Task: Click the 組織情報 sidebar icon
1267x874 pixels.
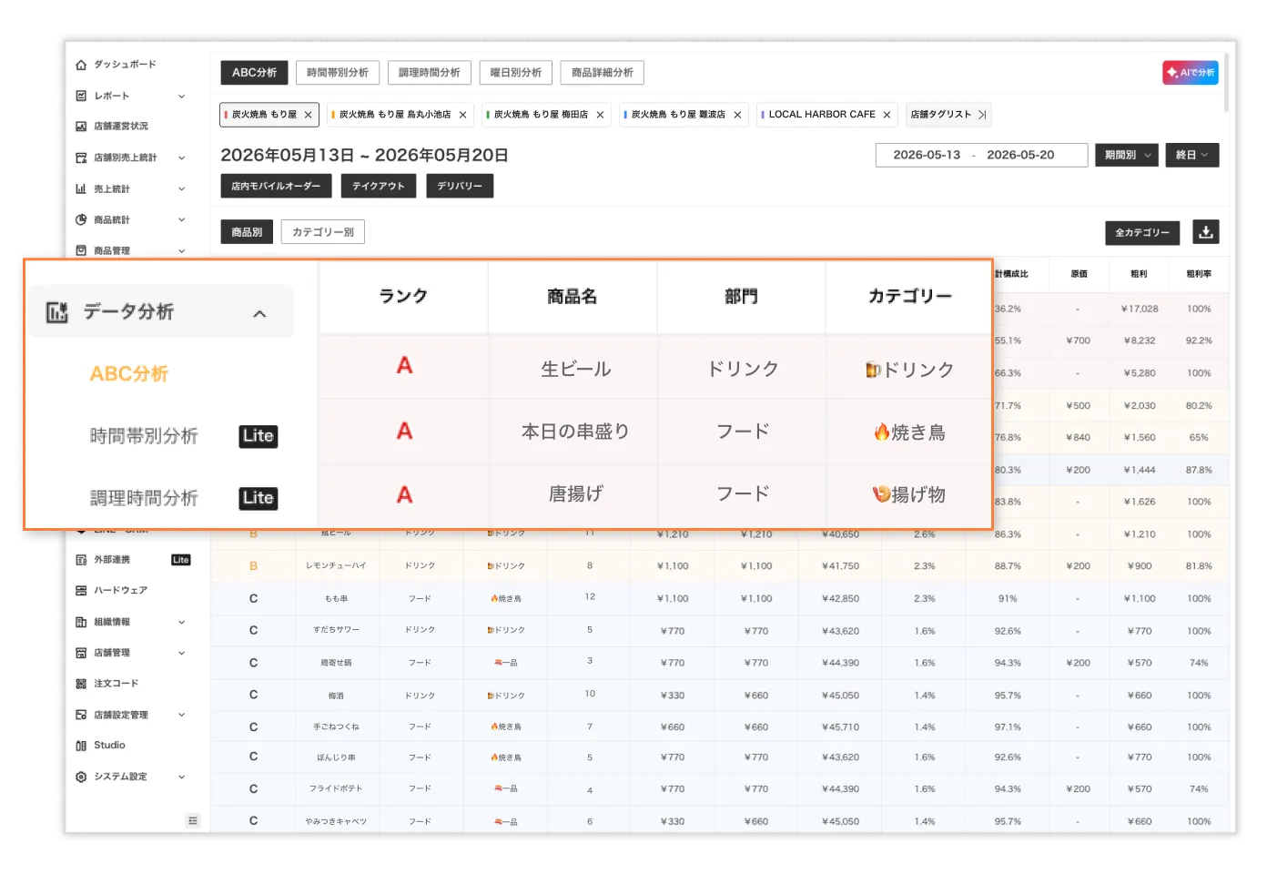Action: 81,622
